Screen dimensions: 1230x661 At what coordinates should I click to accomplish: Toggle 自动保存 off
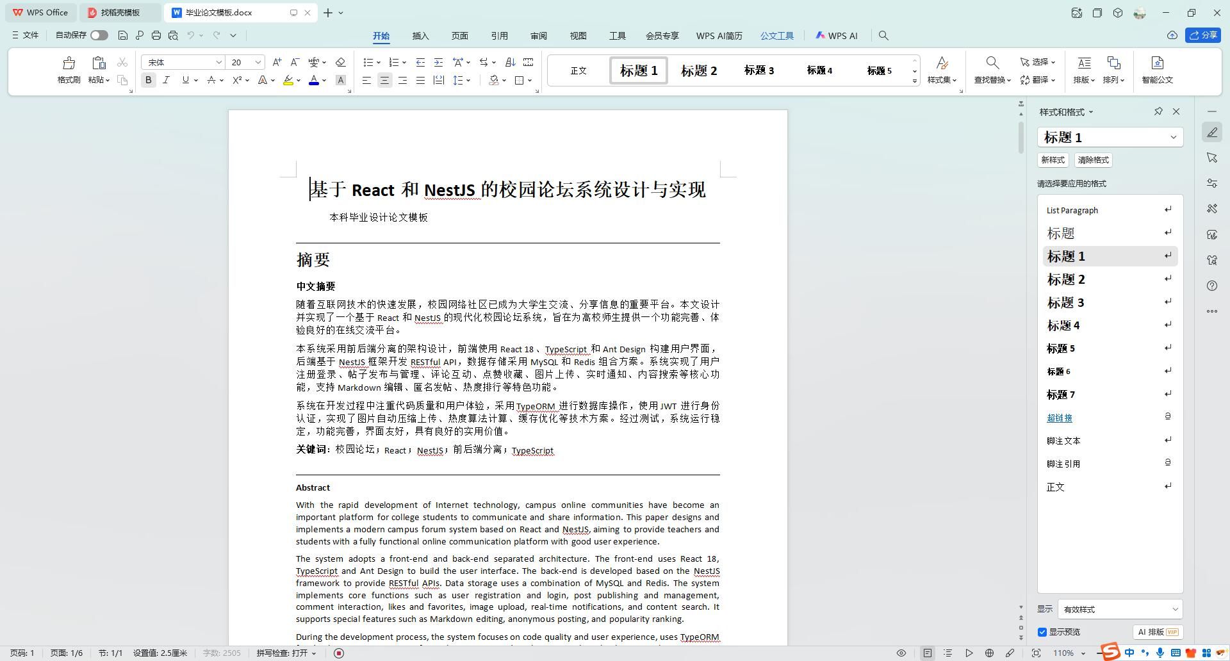click(x=99, y=35)
